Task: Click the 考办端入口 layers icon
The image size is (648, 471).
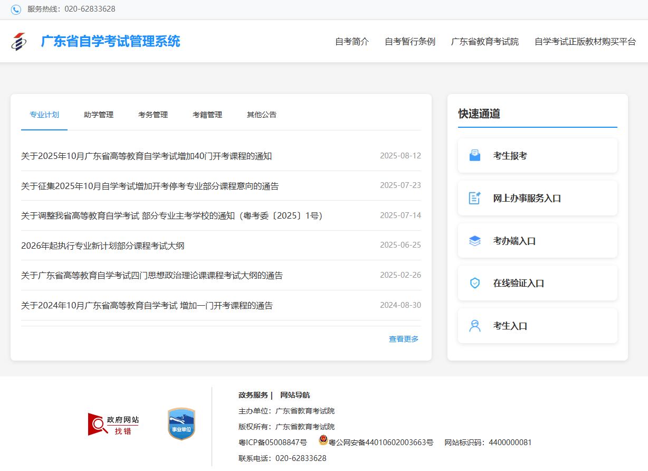Action: 475,241
